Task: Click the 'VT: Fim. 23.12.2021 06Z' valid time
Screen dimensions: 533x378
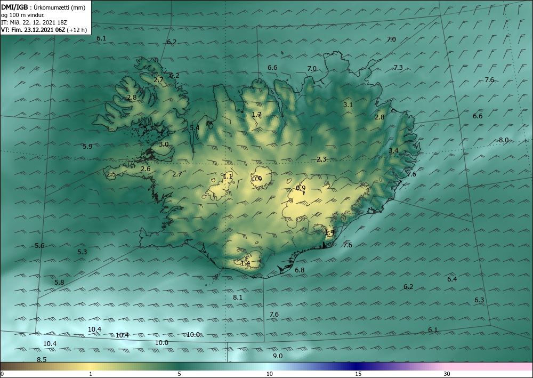Action: [33, 30]
